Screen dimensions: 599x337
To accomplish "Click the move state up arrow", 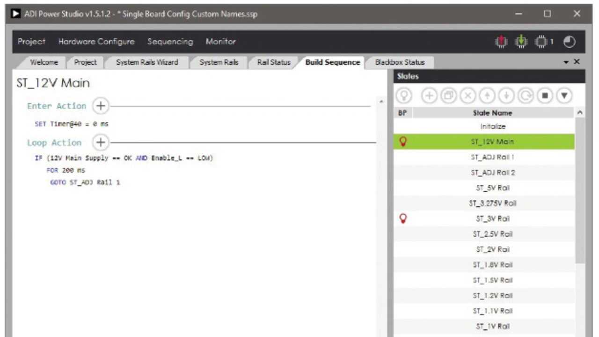I will click(x=487, y=96).
